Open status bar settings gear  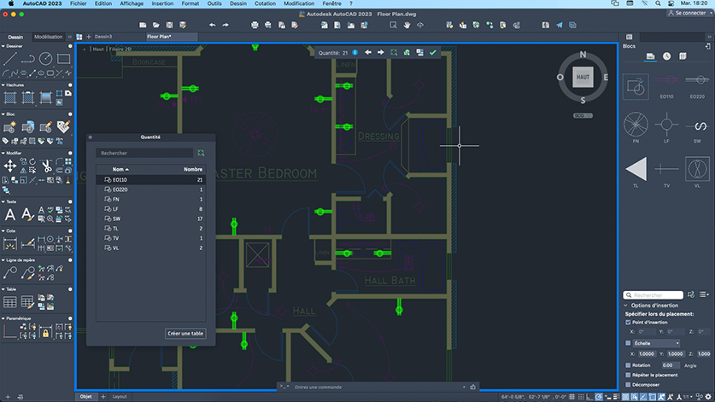(708, 397)
